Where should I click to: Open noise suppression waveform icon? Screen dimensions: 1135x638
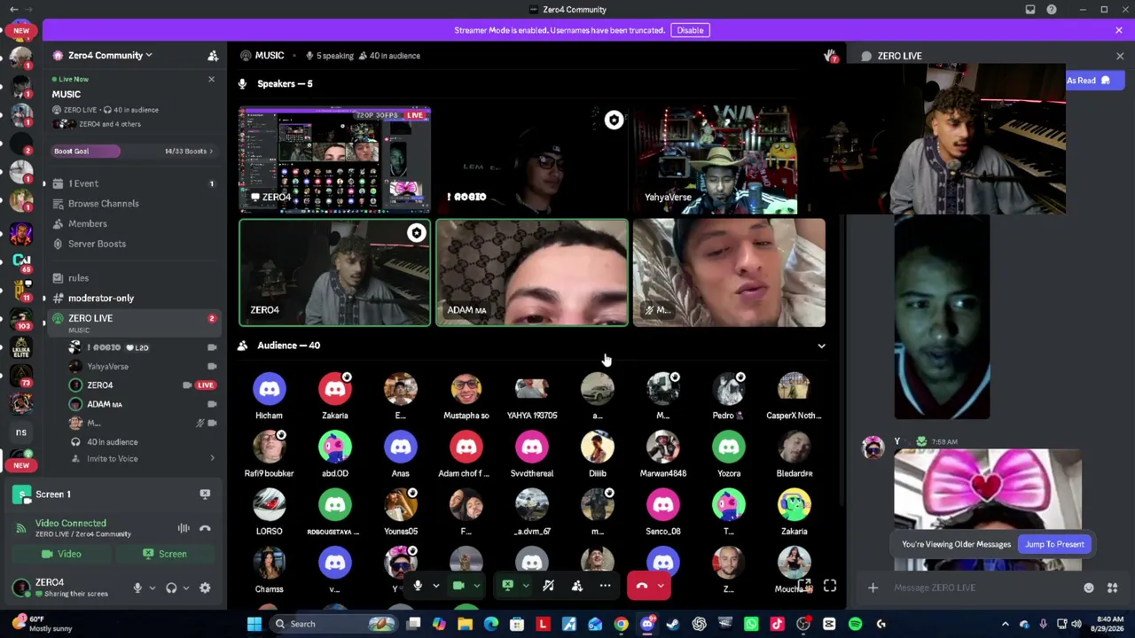coord(184,529)
